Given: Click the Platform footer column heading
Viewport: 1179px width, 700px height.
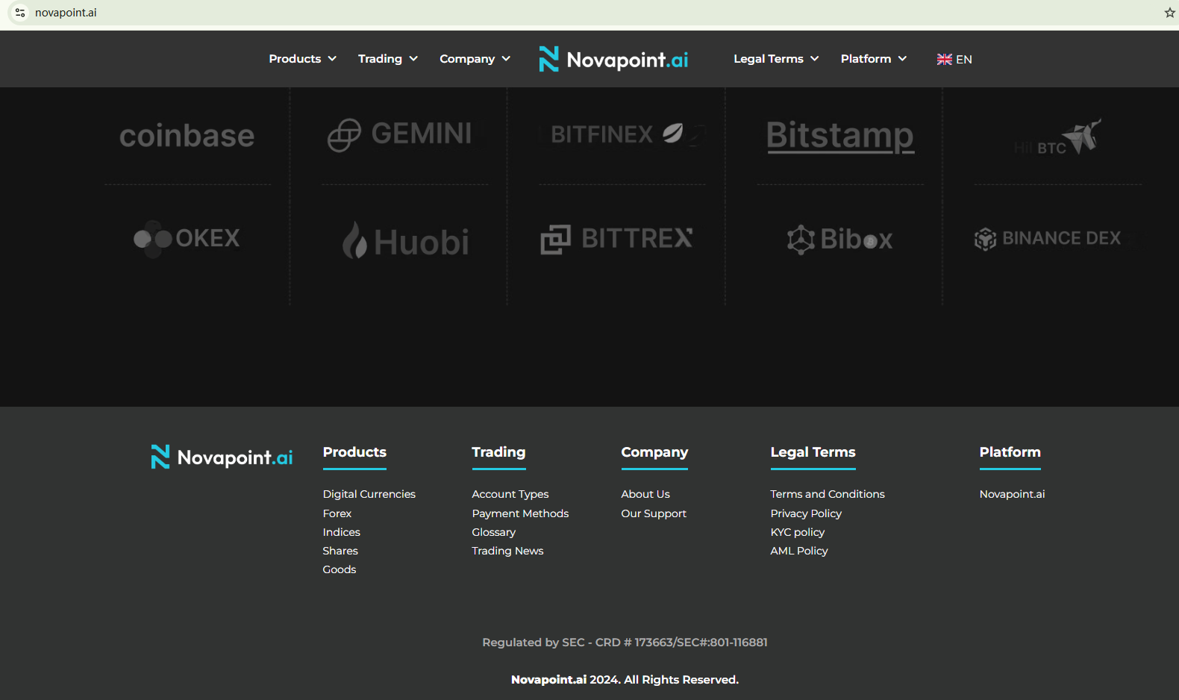Looking at the screenshot, I should coord(1010,452).
